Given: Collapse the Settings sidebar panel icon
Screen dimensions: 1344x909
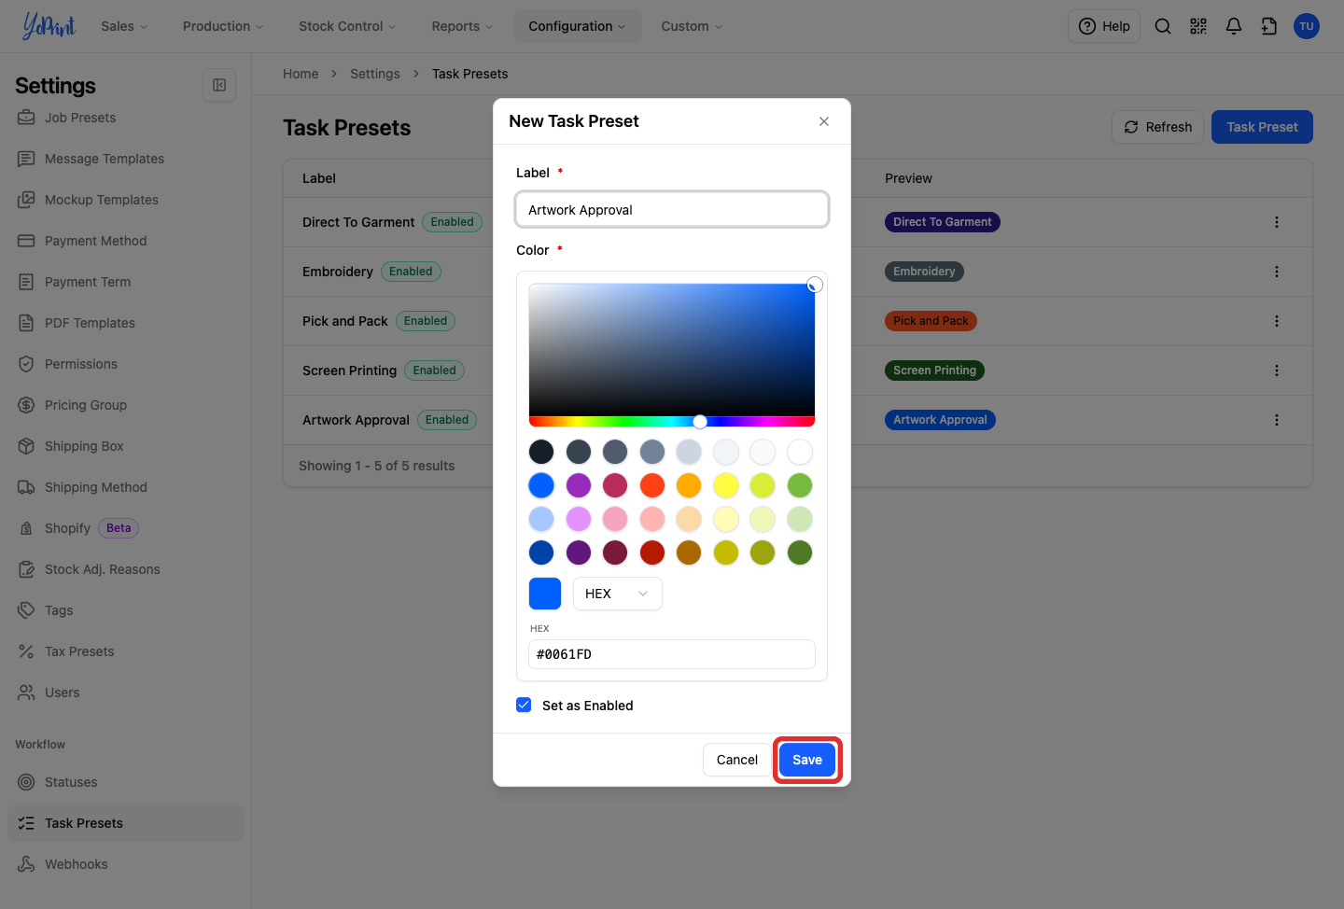Looking at the screenshot, I should coord(219,85).
